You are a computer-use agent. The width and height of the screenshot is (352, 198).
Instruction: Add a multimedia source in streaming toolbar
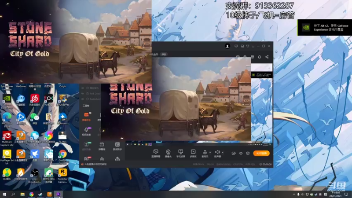193,153
